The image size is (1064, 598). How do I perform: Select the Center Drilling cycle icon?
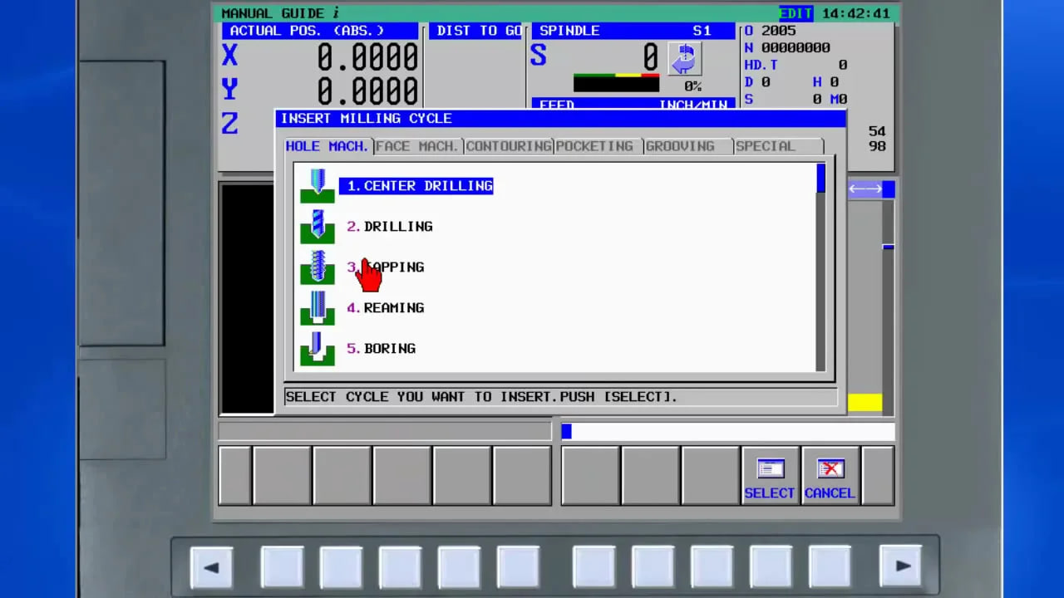coord(318,186)
